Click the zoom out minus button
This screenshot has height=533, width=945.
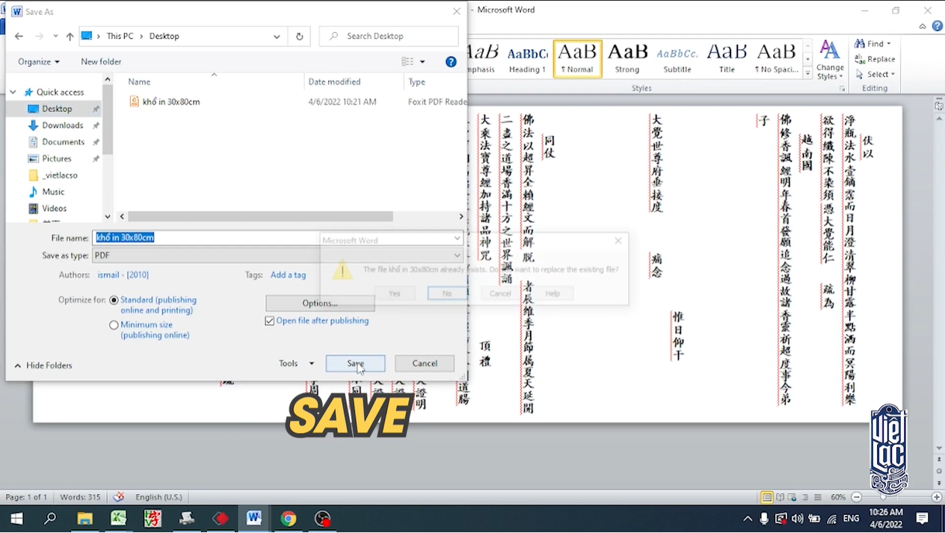(857, 497)
